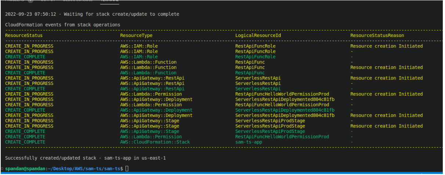445x175 pixels.
Task: Click 'Resource creation Initiated' in ServerlessRestApiDeploymented804c81fb row
Action: coord(387,115)
